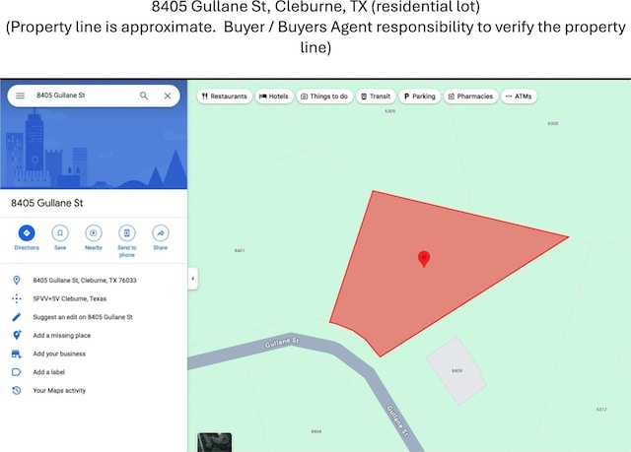Select the ATMs chip

520,97
